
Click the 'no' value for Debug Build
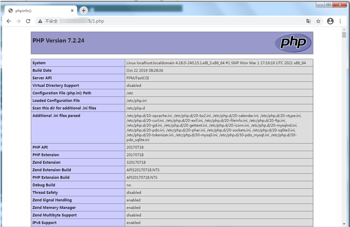coord(129,185)
